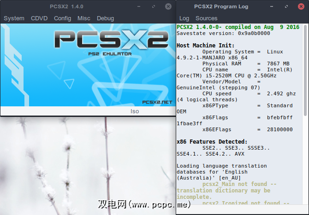
Task: Open the System menu in PCSX2
Action: coord(14,18)
